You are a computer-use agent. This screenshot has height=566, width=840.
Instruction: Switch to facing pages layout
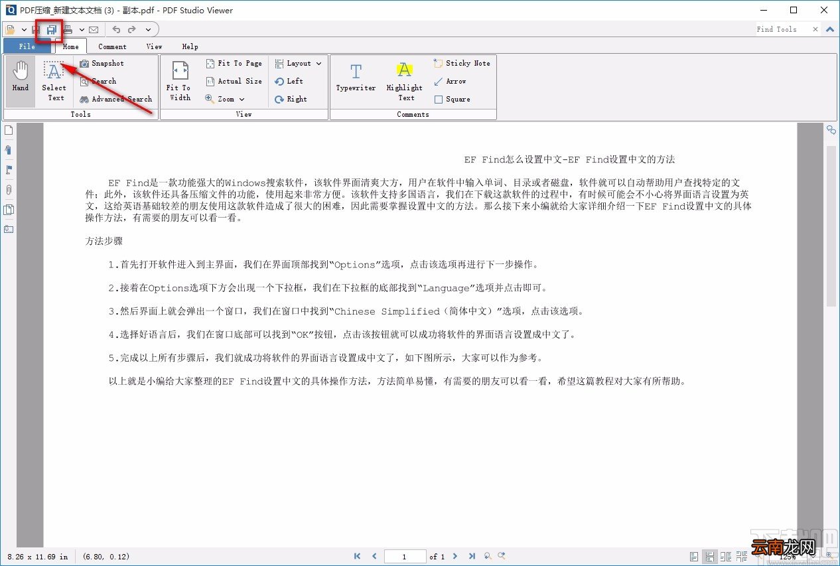(x=726, y=556)
